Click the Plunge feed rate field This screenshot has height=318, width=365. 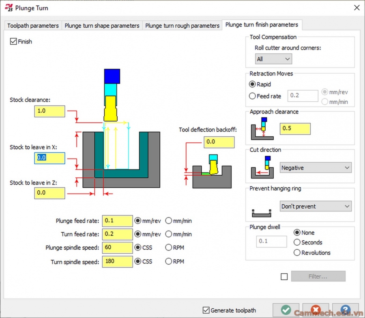coord(117,221)
